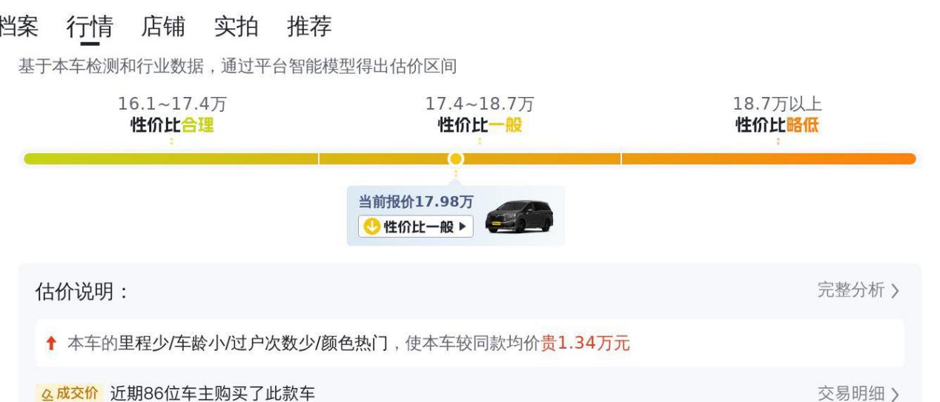Select the 16.1~17.4万 性价比合理 range label
Viewport: 940px width, 402px height.
(172, 115)
